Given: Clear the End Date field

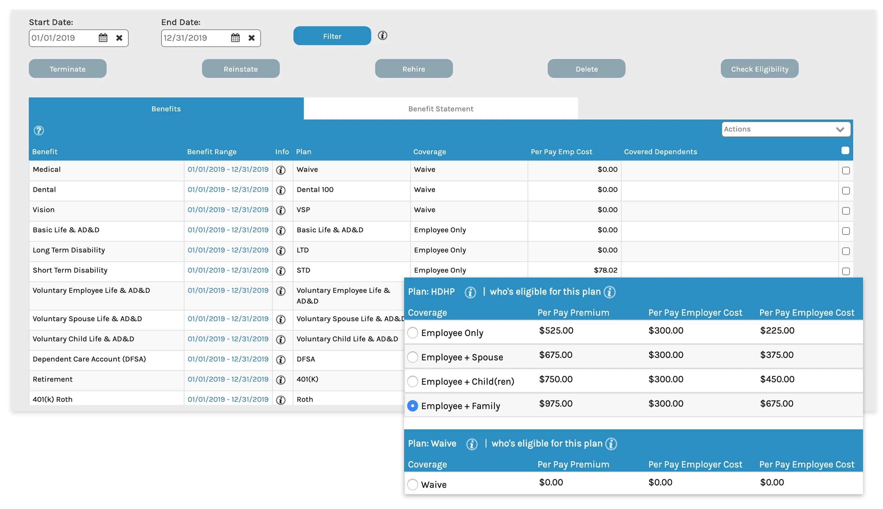Looking at the screenshot, I should [x=251, y=38].
